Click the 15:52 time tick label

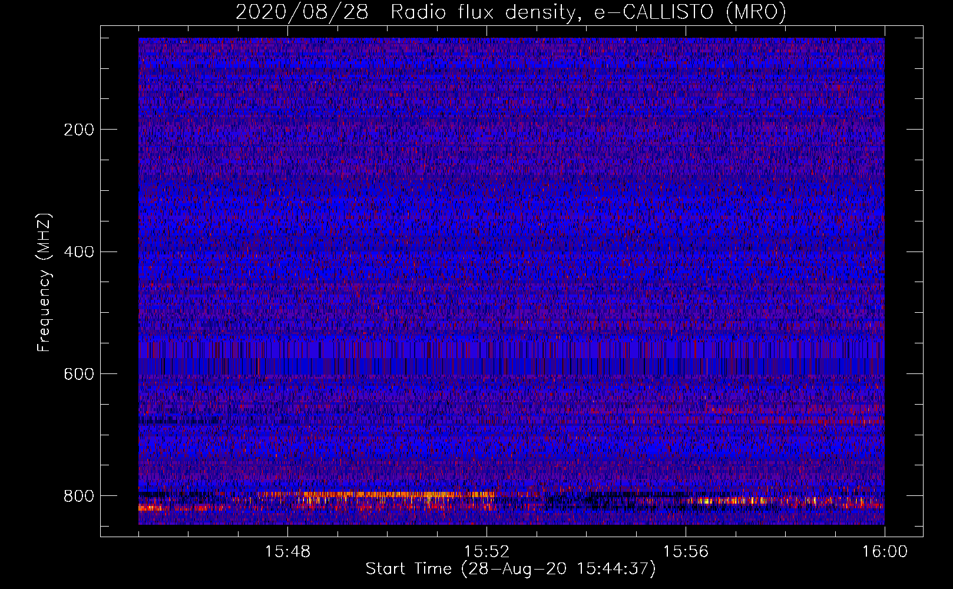(487, 552)
